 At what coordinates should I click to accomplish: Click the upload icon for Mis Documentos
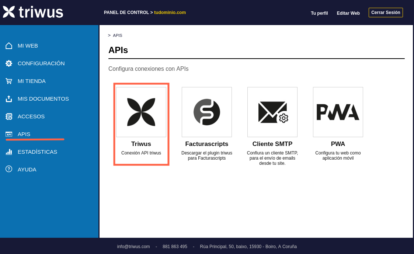(x=9, y=99)
